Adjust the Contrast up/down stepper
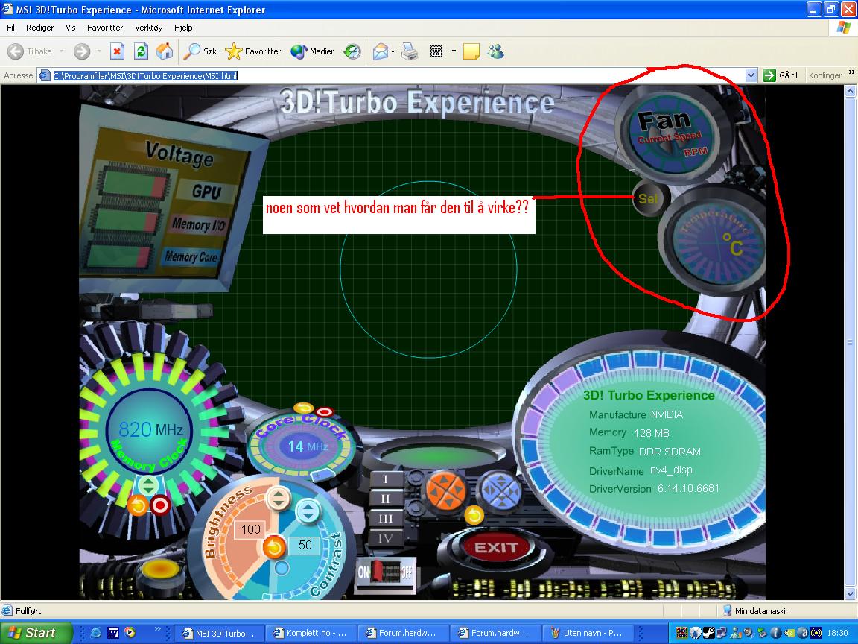 [x=308, y=512]
